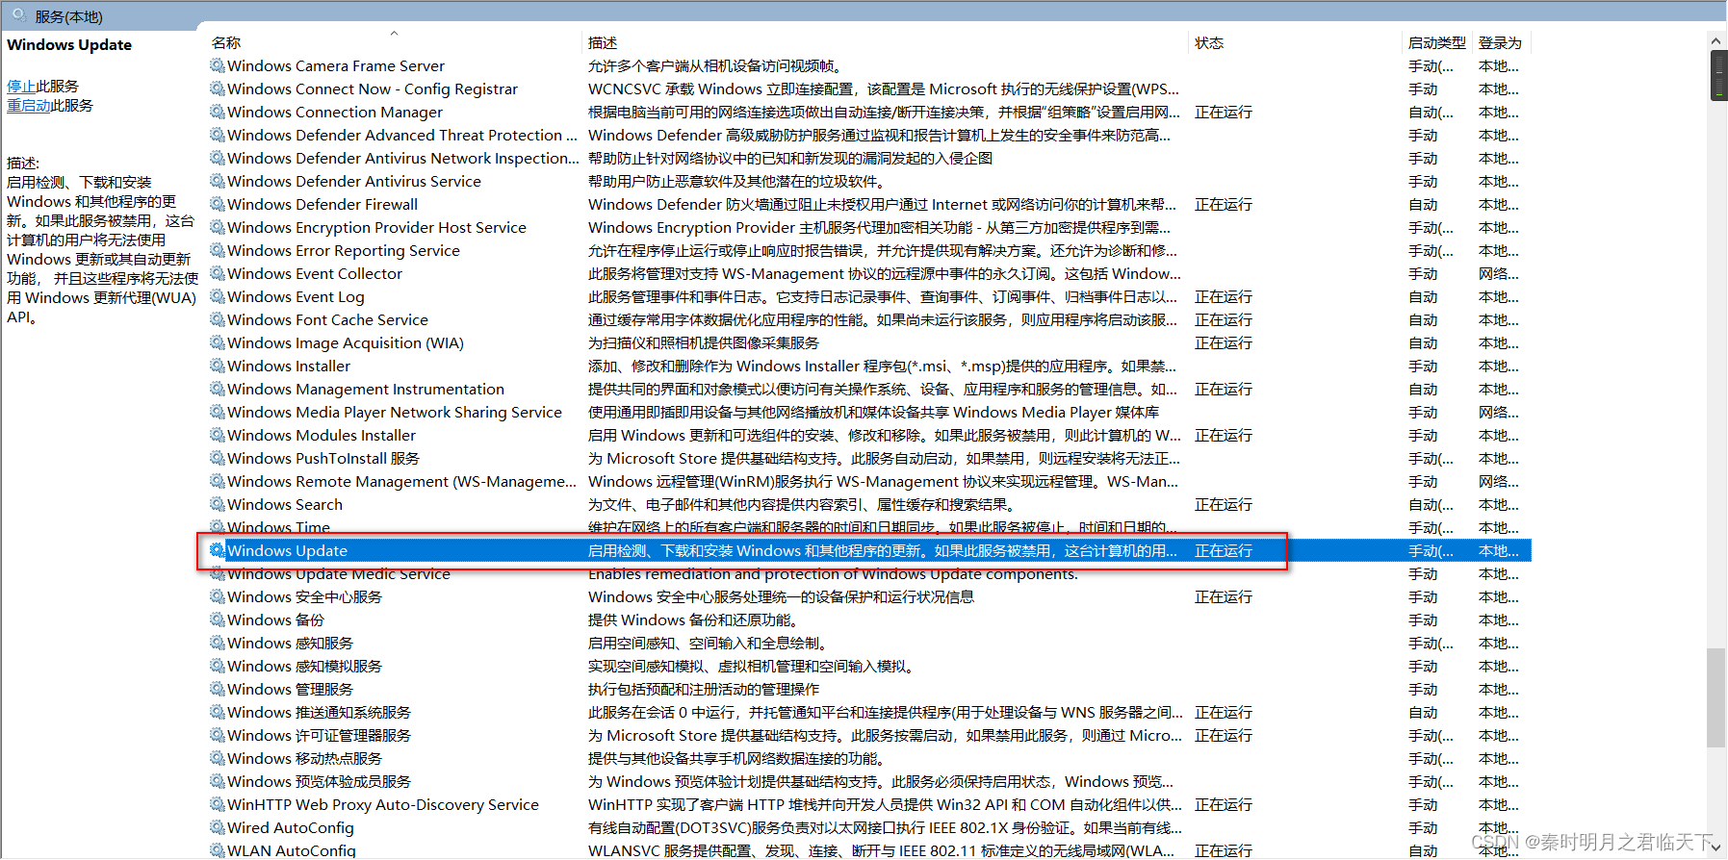Click the gear icon of the Windows Update row
This screenshot has height=860, width=1728.
[x=218, y=551]
